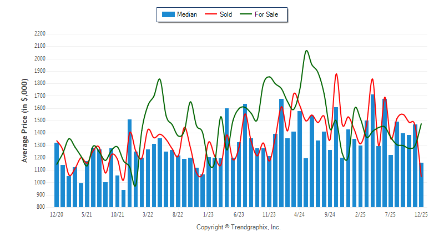Screen dimensions: 444x241
Task: Click the 1500 y-axis value label
Action: [x=39, y=120]
